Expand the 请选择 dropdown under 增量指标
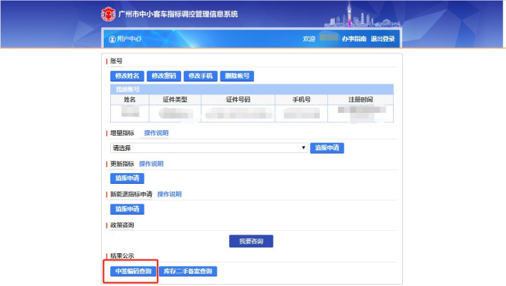Image resolution: width=506 pixels, height=286 pixels. tap(208, 148)
